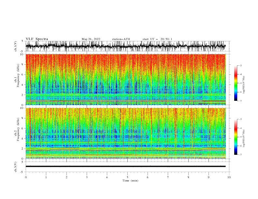
Task: Click time axis tick label 1
Action: (46, 177)
